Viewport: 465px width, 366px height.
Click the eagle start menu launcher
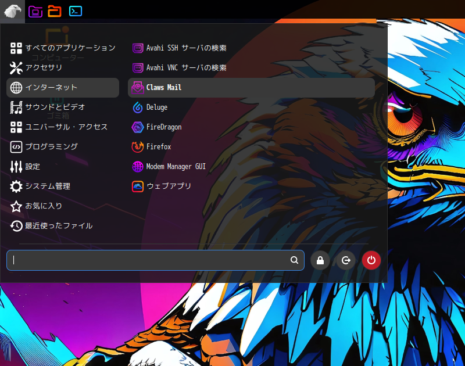point(12,11)
